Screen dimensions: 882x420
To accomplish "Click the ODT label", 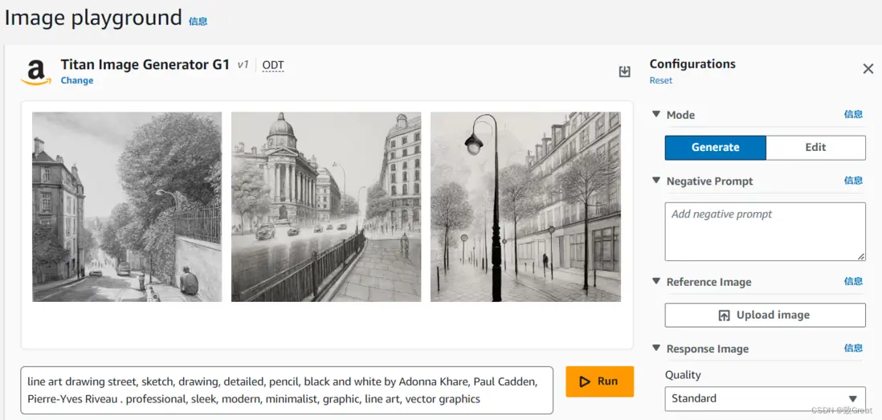I will point(273,65).
